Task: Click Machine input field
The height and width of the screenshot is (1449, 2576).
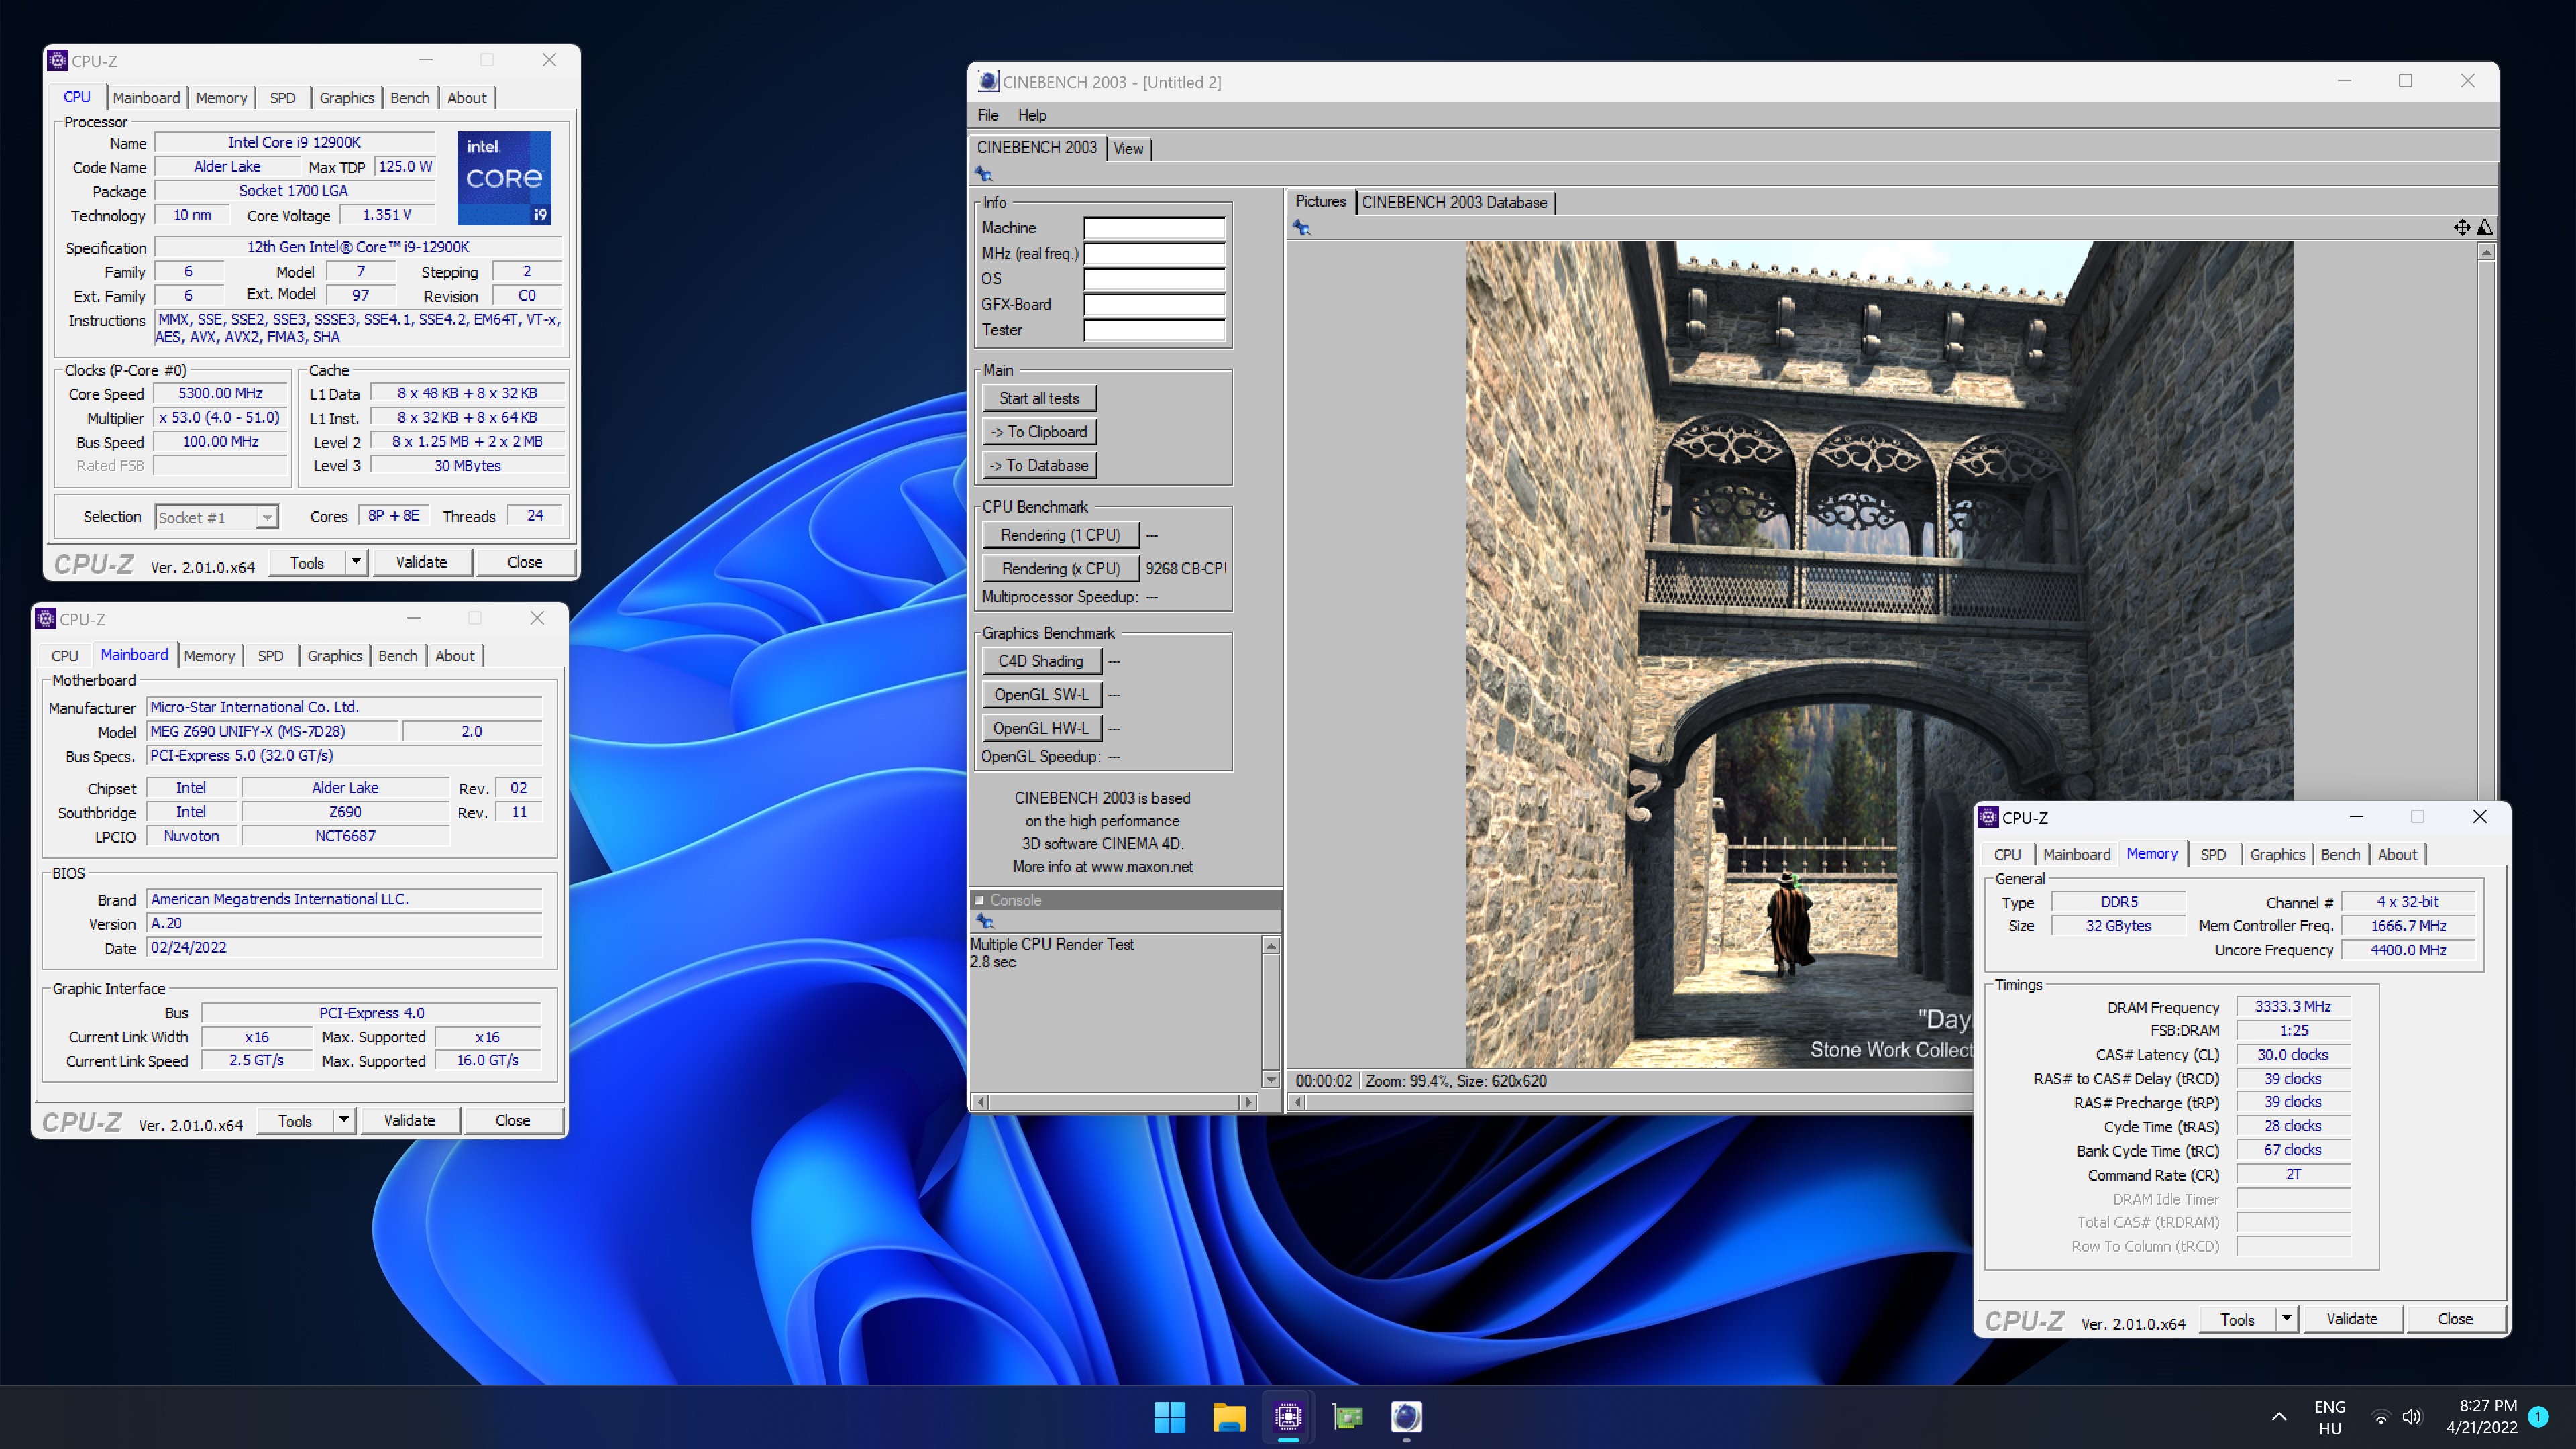Action: pyautogui.click(x=1154, y=228)
